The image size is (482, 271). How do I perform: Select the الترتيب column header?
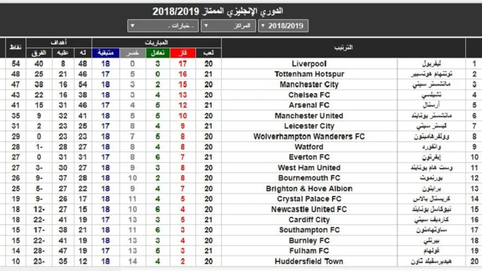343,48
